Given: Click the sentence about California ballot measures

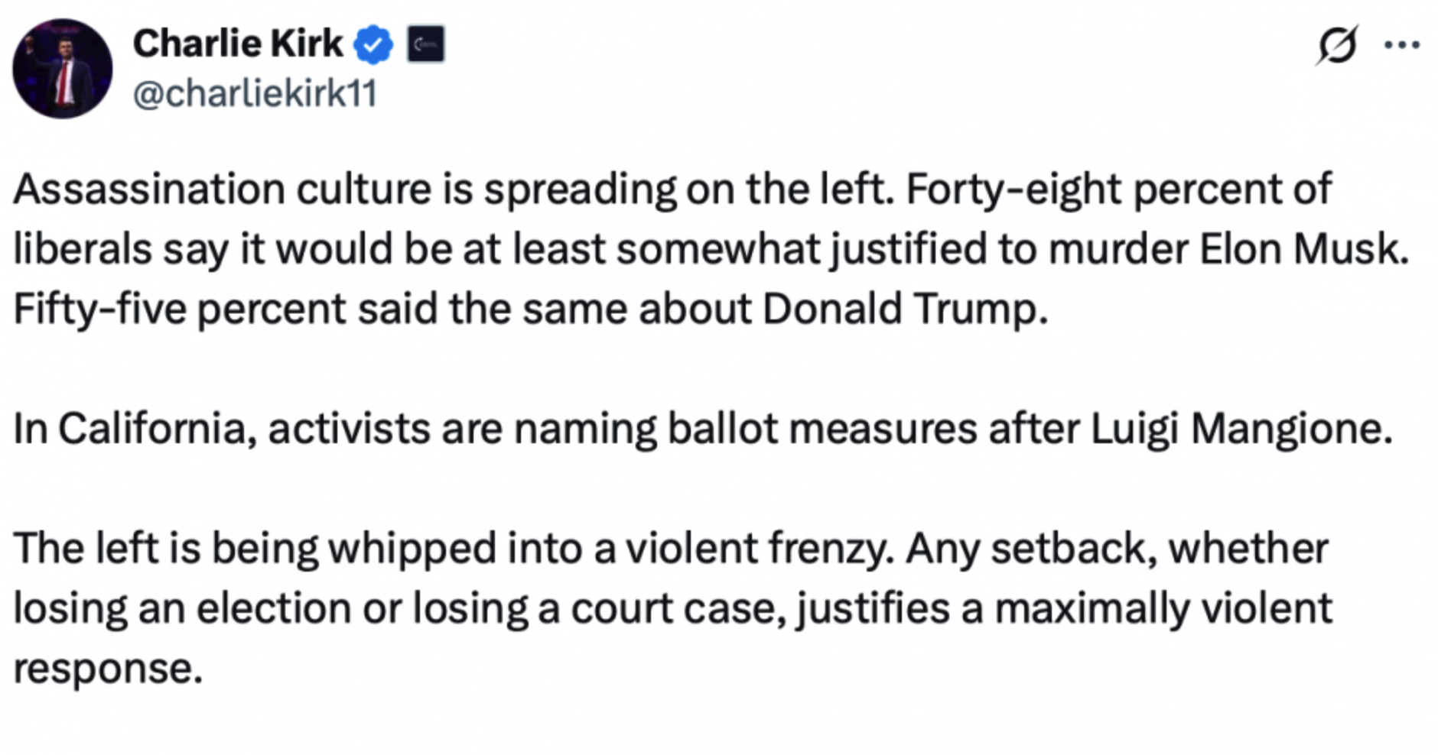Looking at the screenshot, I should 702,429.
